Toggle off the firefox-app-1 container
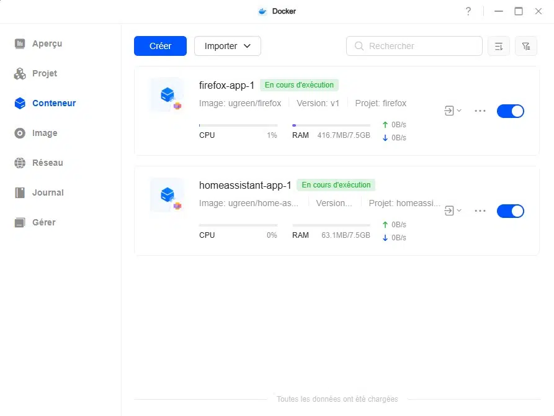The height and width of the screenshot is (416, 554). (x=510, y=111)
